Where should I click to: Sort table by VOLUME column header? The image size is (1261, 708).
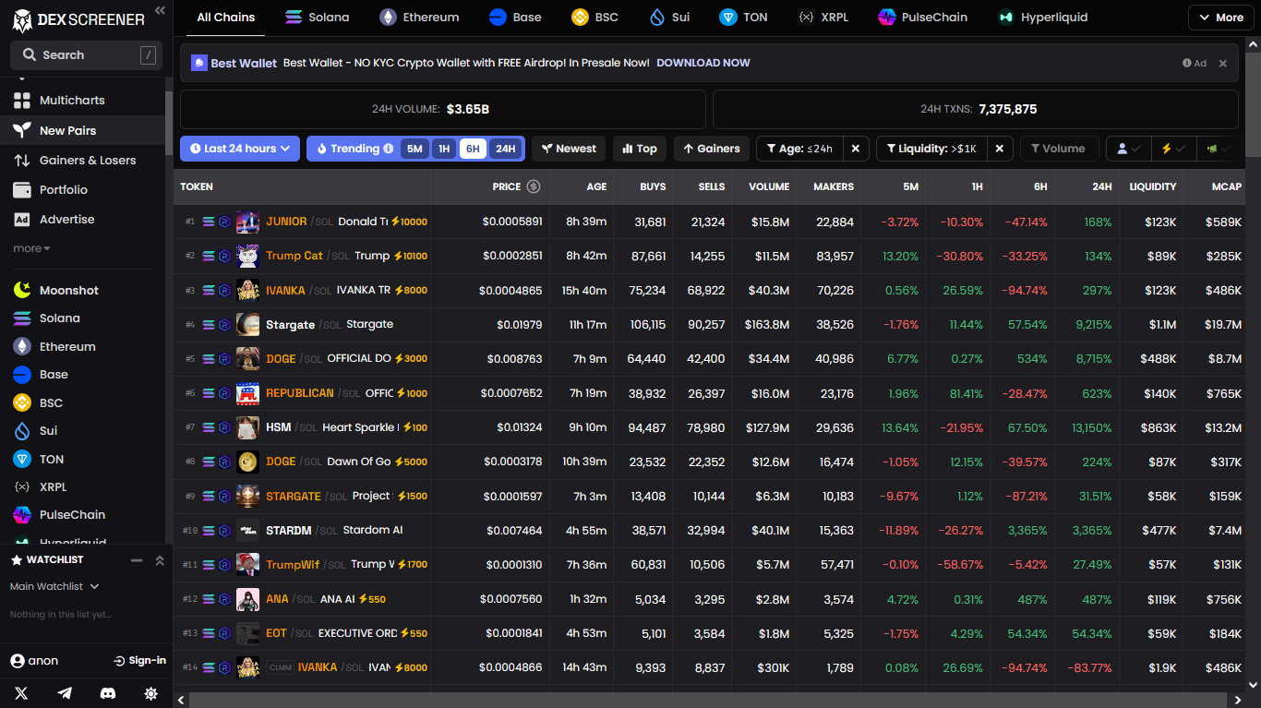click(769, 186)
